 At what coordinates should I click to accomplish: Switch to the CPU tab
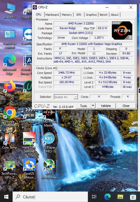tap(39, 14)
